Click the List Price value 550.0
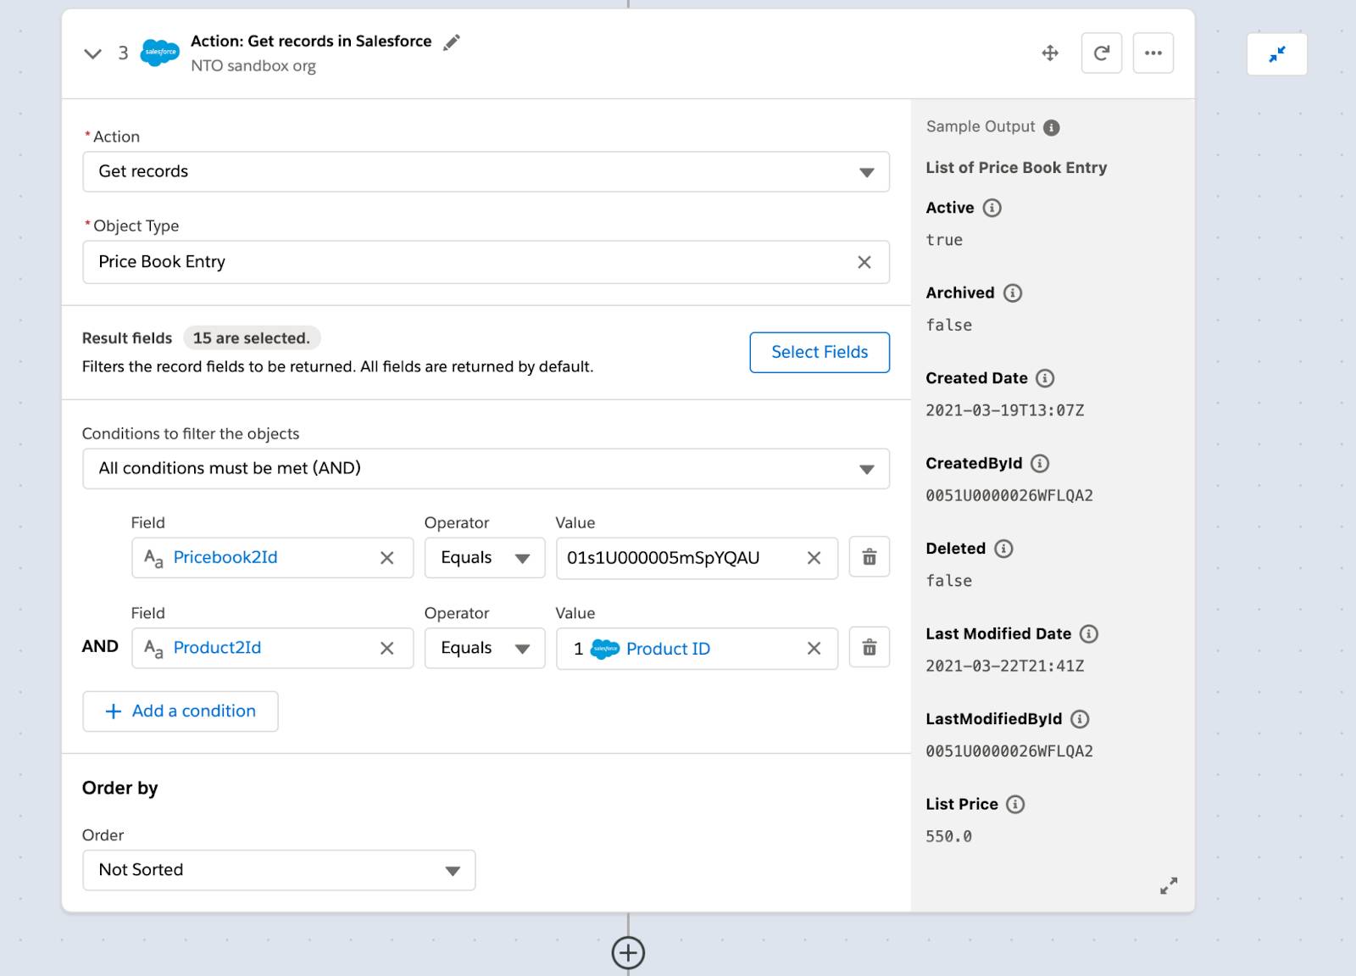Image resolution: width=1356 pixels, height=976 pixels. point(948,837)
